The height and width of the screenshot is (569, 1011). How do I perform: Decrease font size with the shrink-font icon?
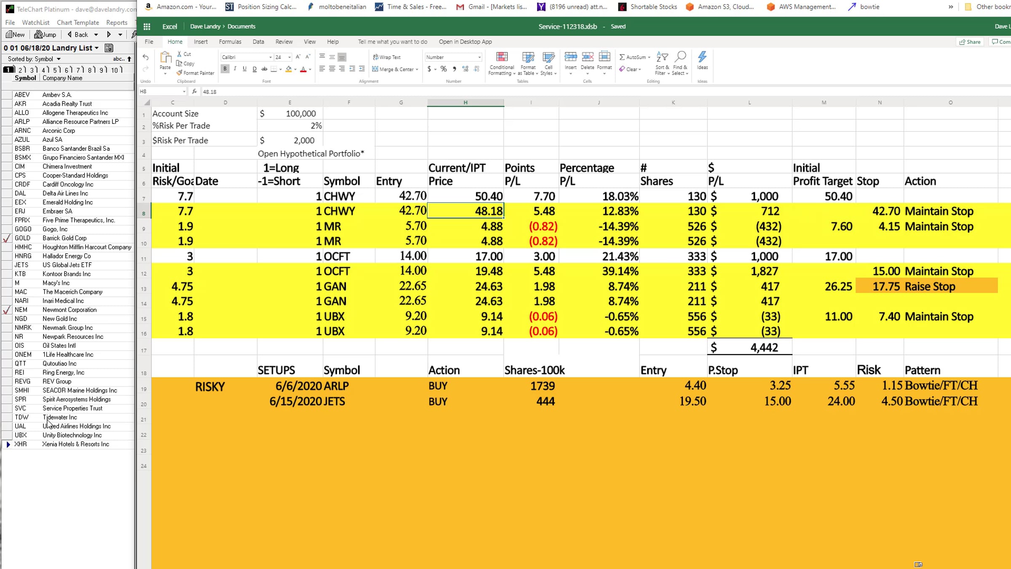tap(308, 57)
